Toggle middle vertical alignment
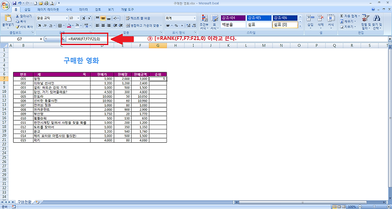 (103, 18)
